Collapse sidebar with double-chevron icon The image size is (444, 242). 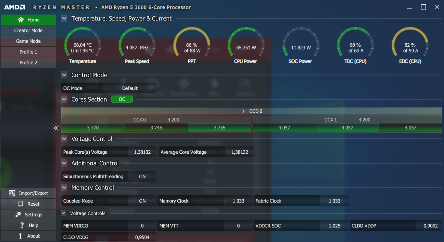point(56,128)
